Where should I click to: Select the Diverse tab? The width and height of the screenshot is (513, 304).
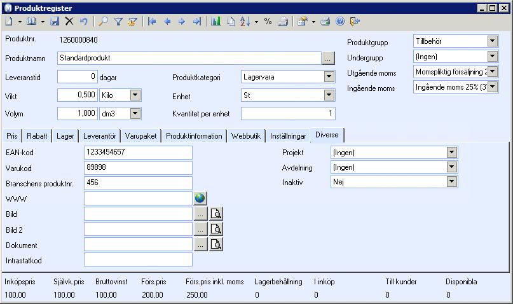pos(327,135)
